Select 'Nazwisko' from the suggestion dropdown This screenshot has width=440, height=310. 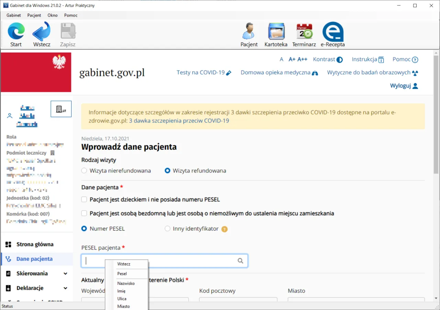coord(126,283)
